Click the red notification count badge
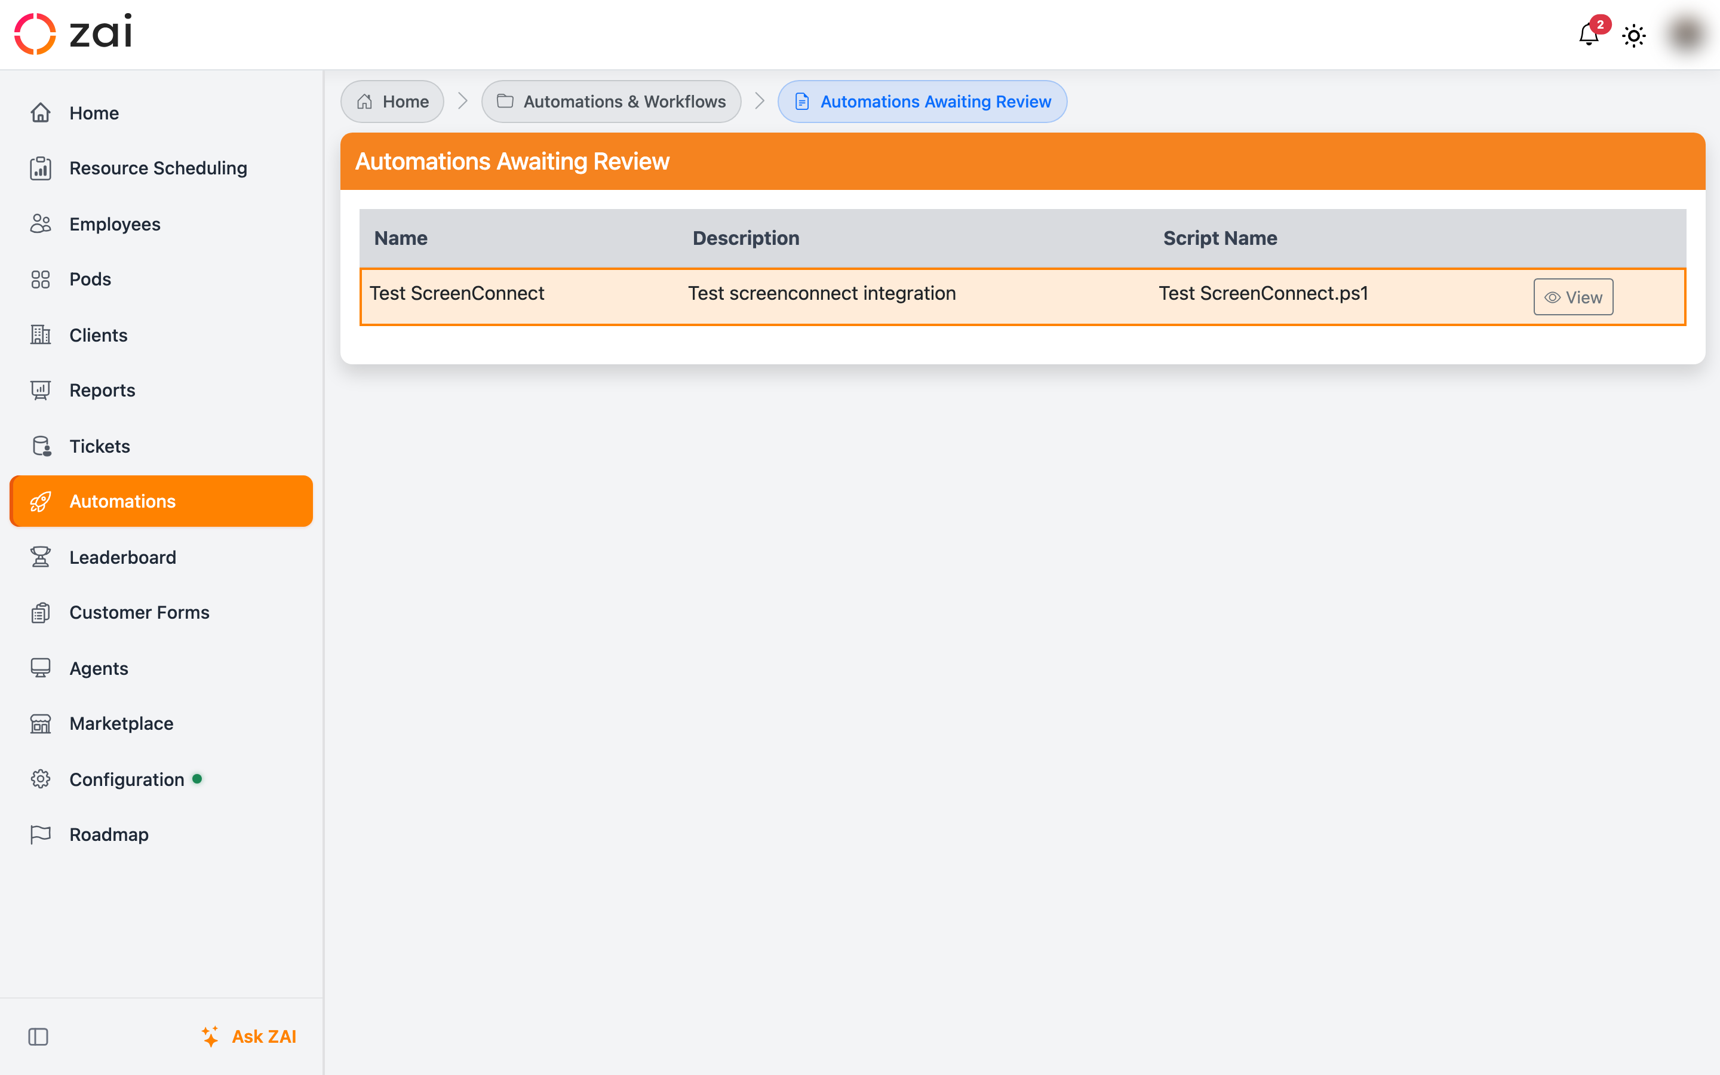The image size is (1720, 1075). click(x=1601, y=24)
